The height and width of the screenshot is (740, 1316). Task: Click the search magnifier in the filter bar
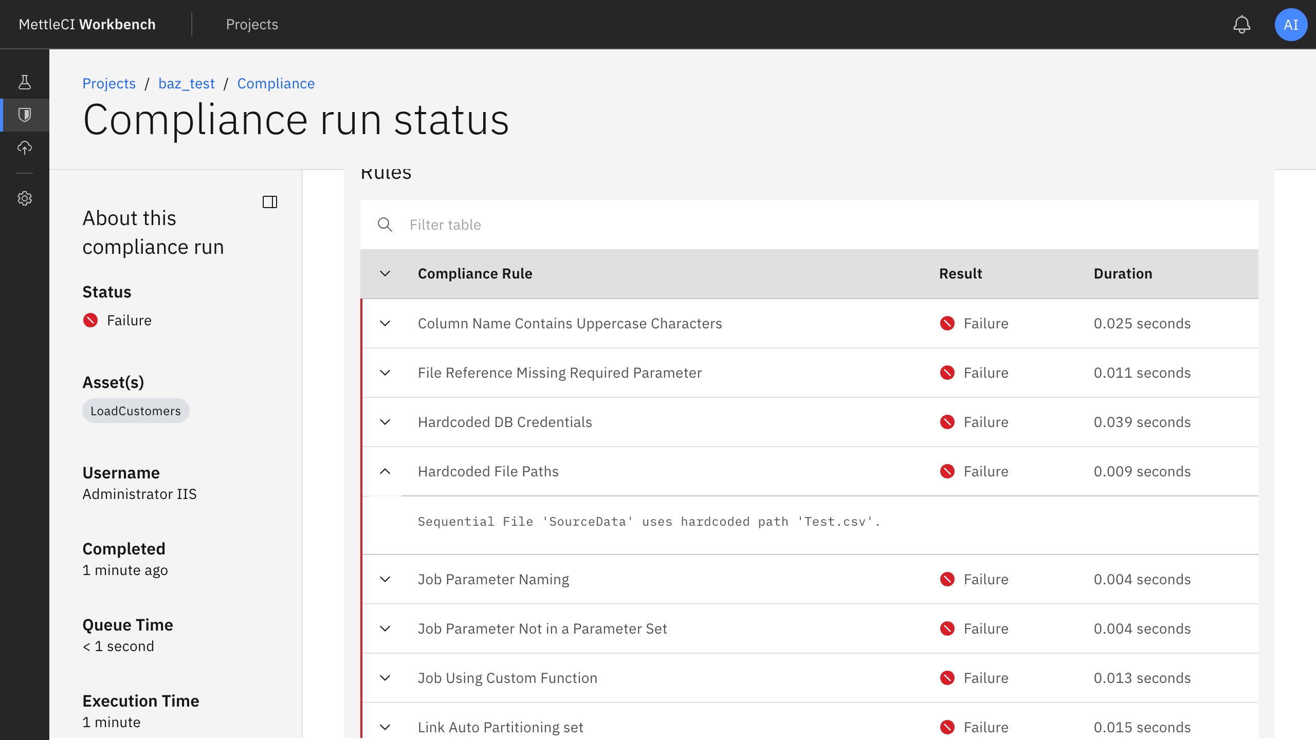tap(385, 225)
